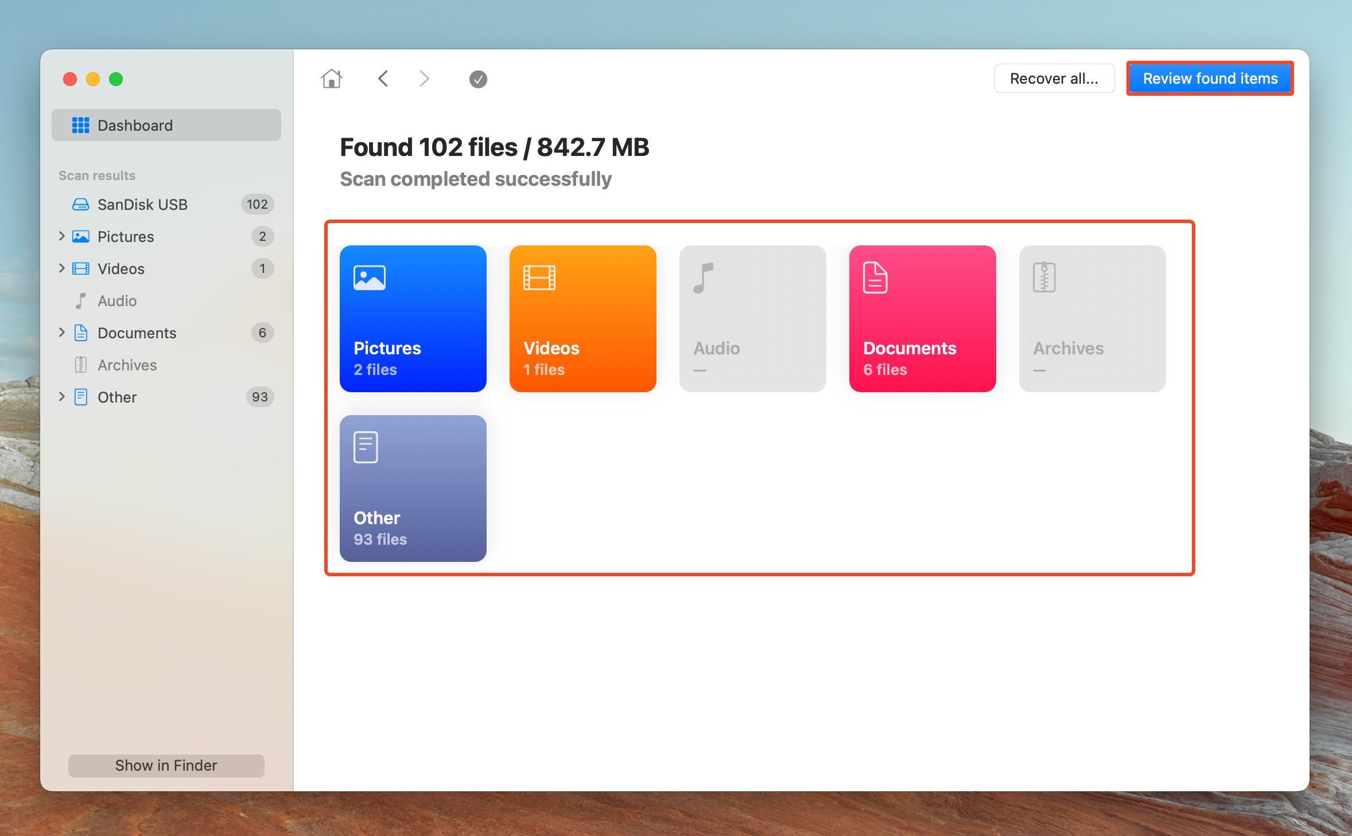Image resolution: width=1352 pixels, height=836 pixels.
Task: Click the film icon on Videos card
Action: click(x=539, y=278)
